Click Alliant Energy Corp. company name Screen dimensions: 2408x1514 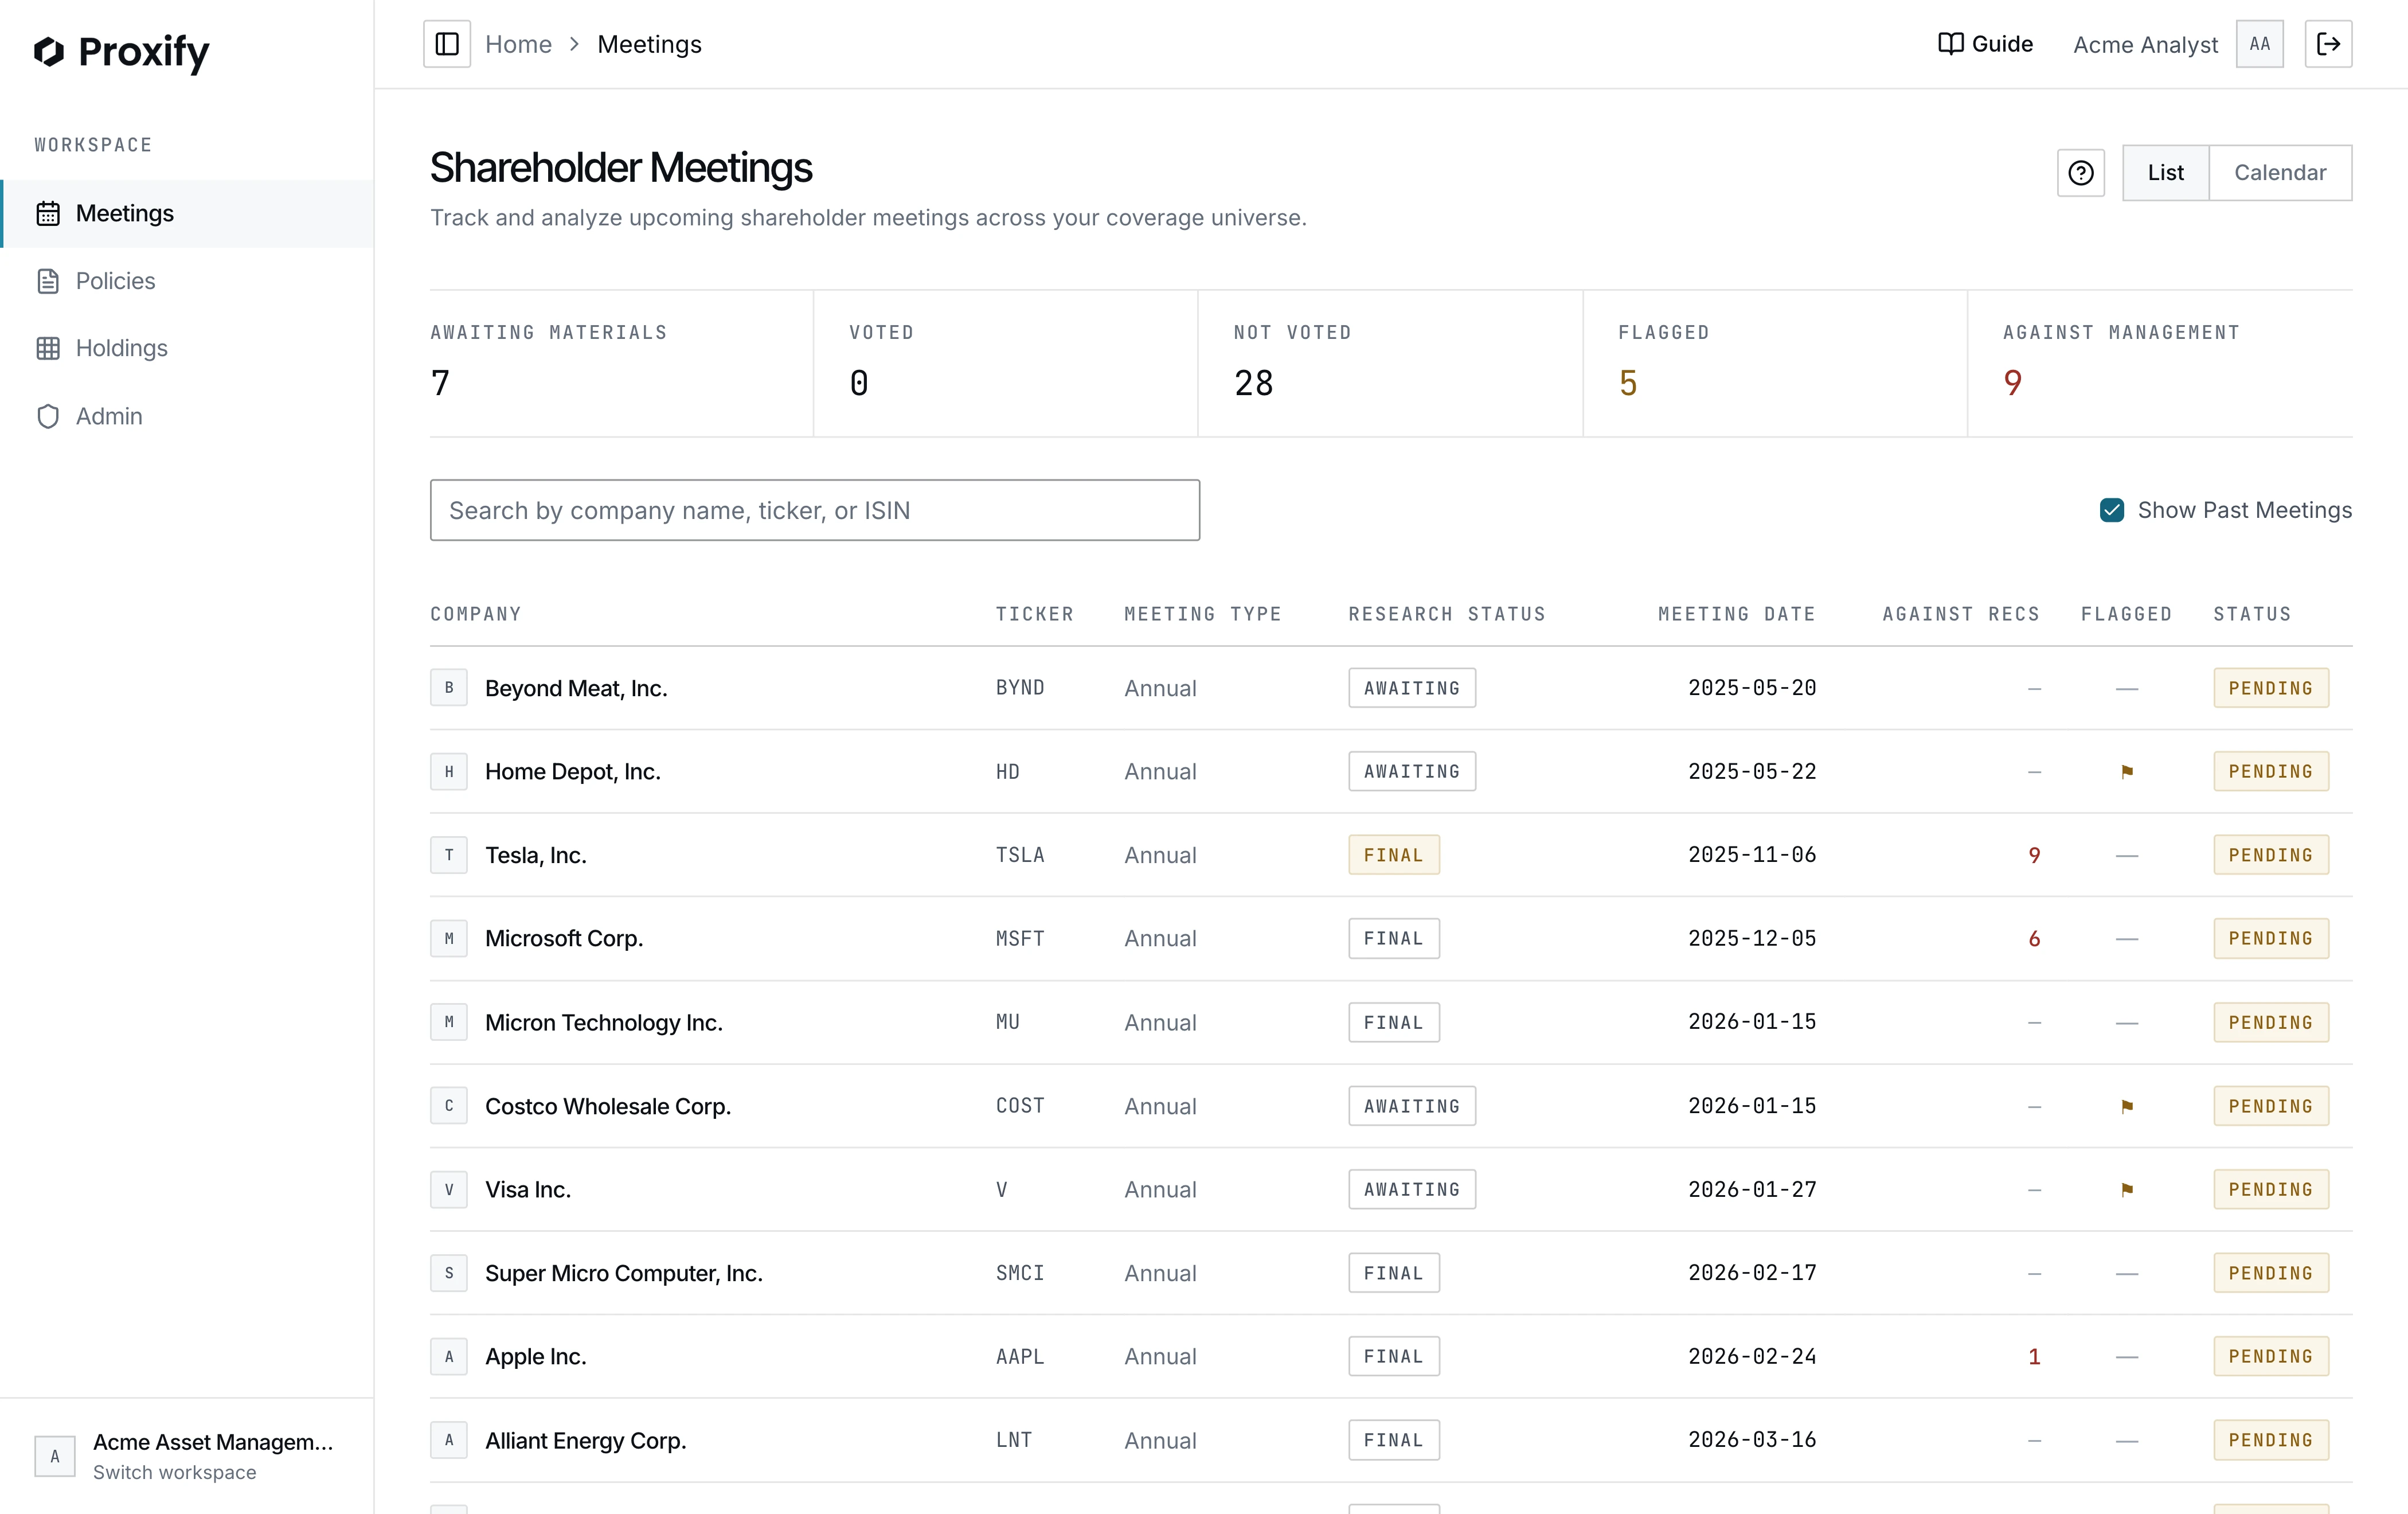[586, 1440]
